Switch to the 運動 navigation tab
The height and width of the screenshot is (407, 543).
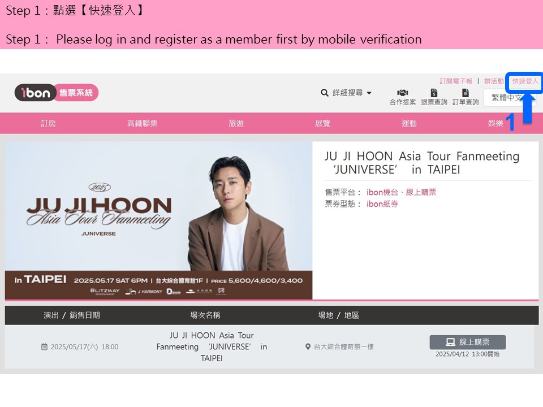click(409, 124)
